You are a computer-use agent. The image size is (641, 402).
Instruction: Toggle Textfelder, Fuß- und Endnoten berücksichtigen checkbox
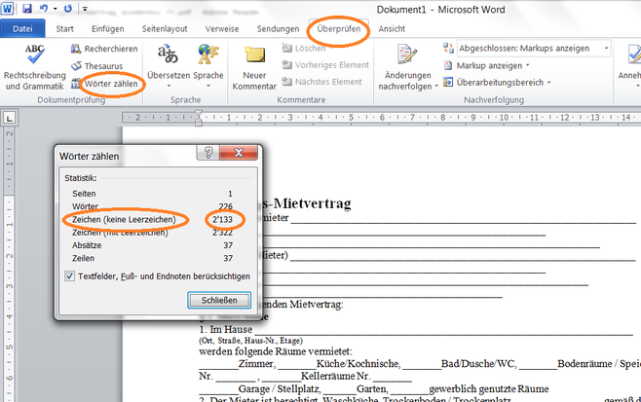[69, 276]
